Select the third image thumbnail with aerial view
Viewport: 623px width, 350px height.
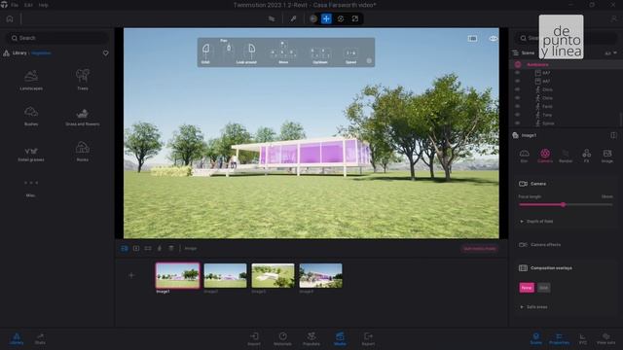[273, 275]
